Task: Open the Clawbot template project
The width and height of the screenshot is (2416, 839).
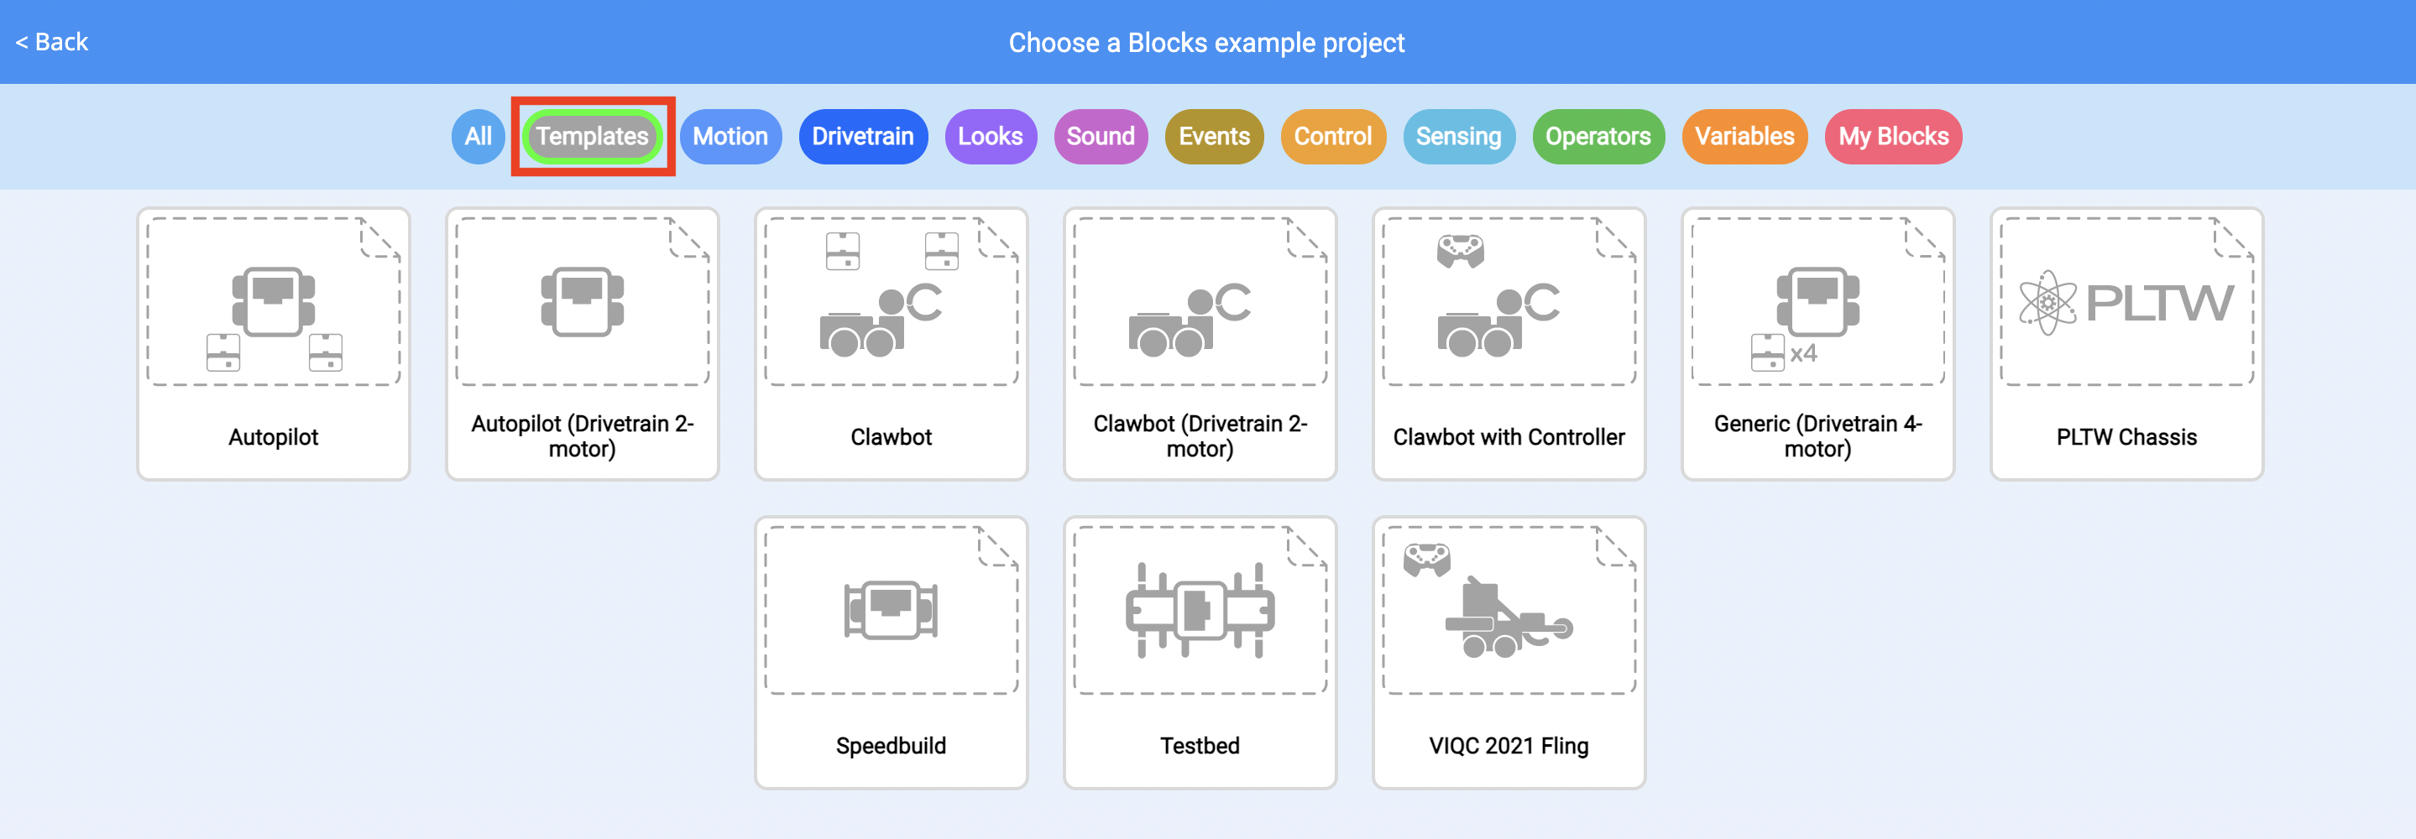Action: [890, 344]
